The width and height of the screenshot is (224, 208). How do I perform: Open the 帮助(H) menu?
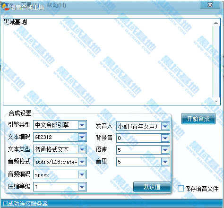pos(56,5)
